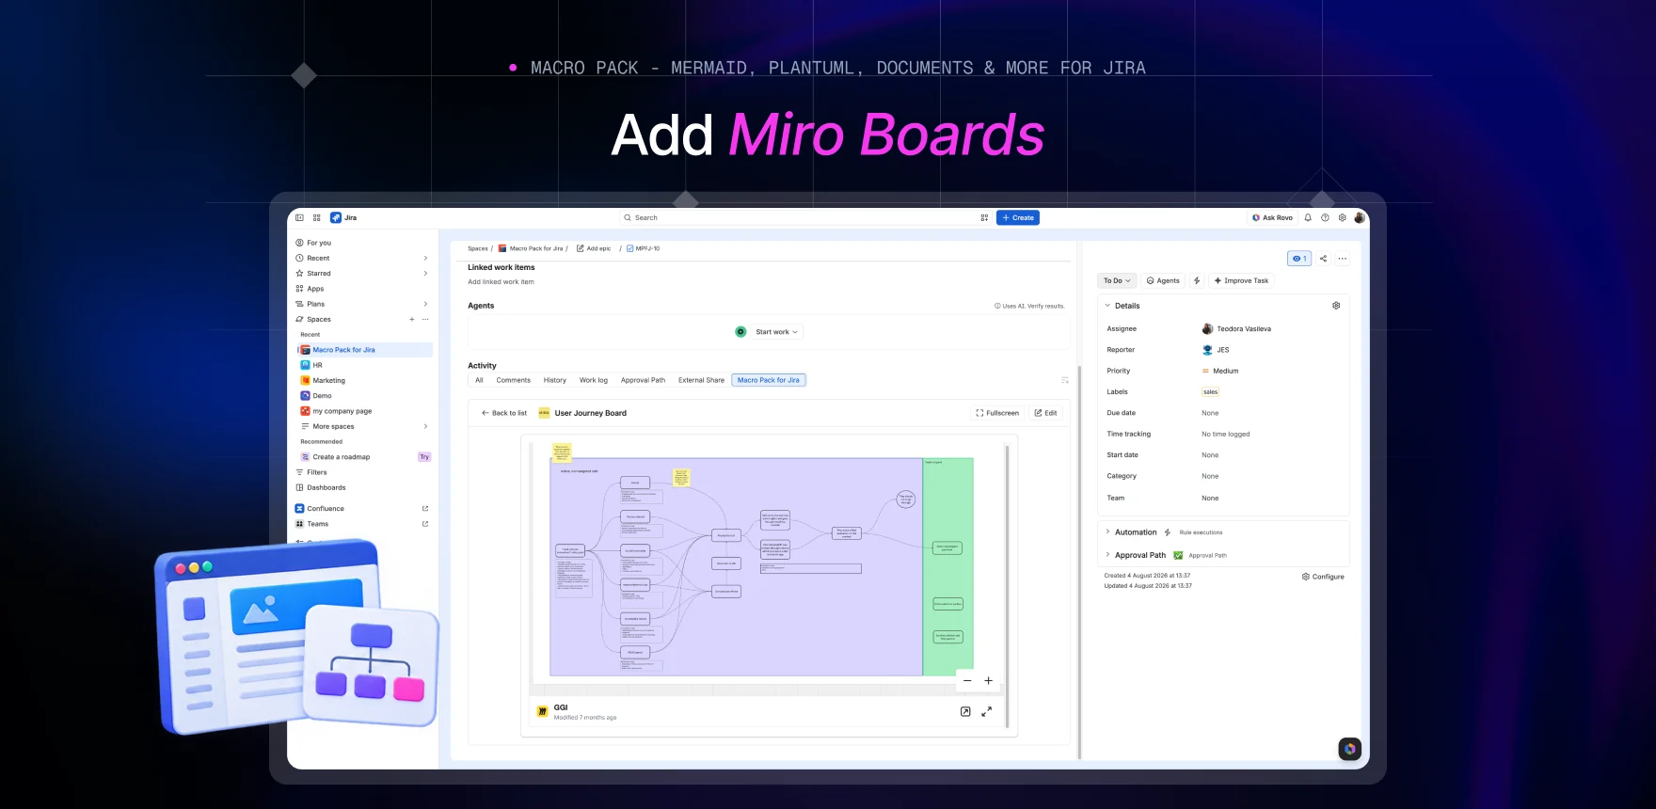Open the user profile avatar
This screenshot has height=809, width=1656.
[1360, 217]
